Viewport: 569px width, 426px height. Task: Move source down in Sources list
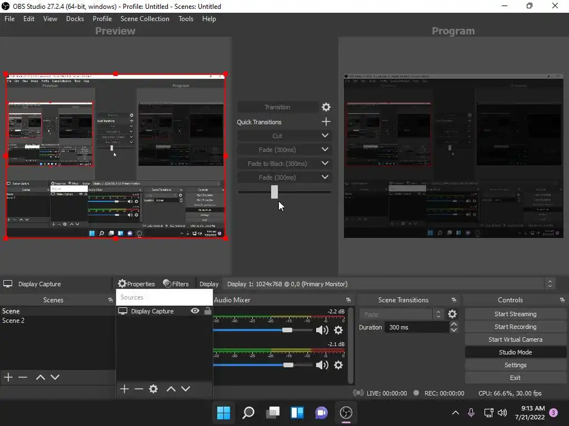pos(186,389)
